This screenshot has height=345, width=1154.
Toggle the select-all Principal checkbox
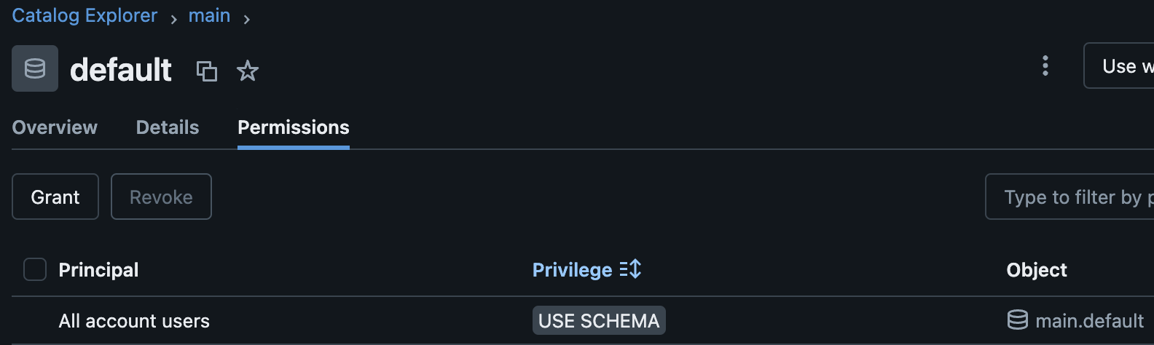click(35, 269)
